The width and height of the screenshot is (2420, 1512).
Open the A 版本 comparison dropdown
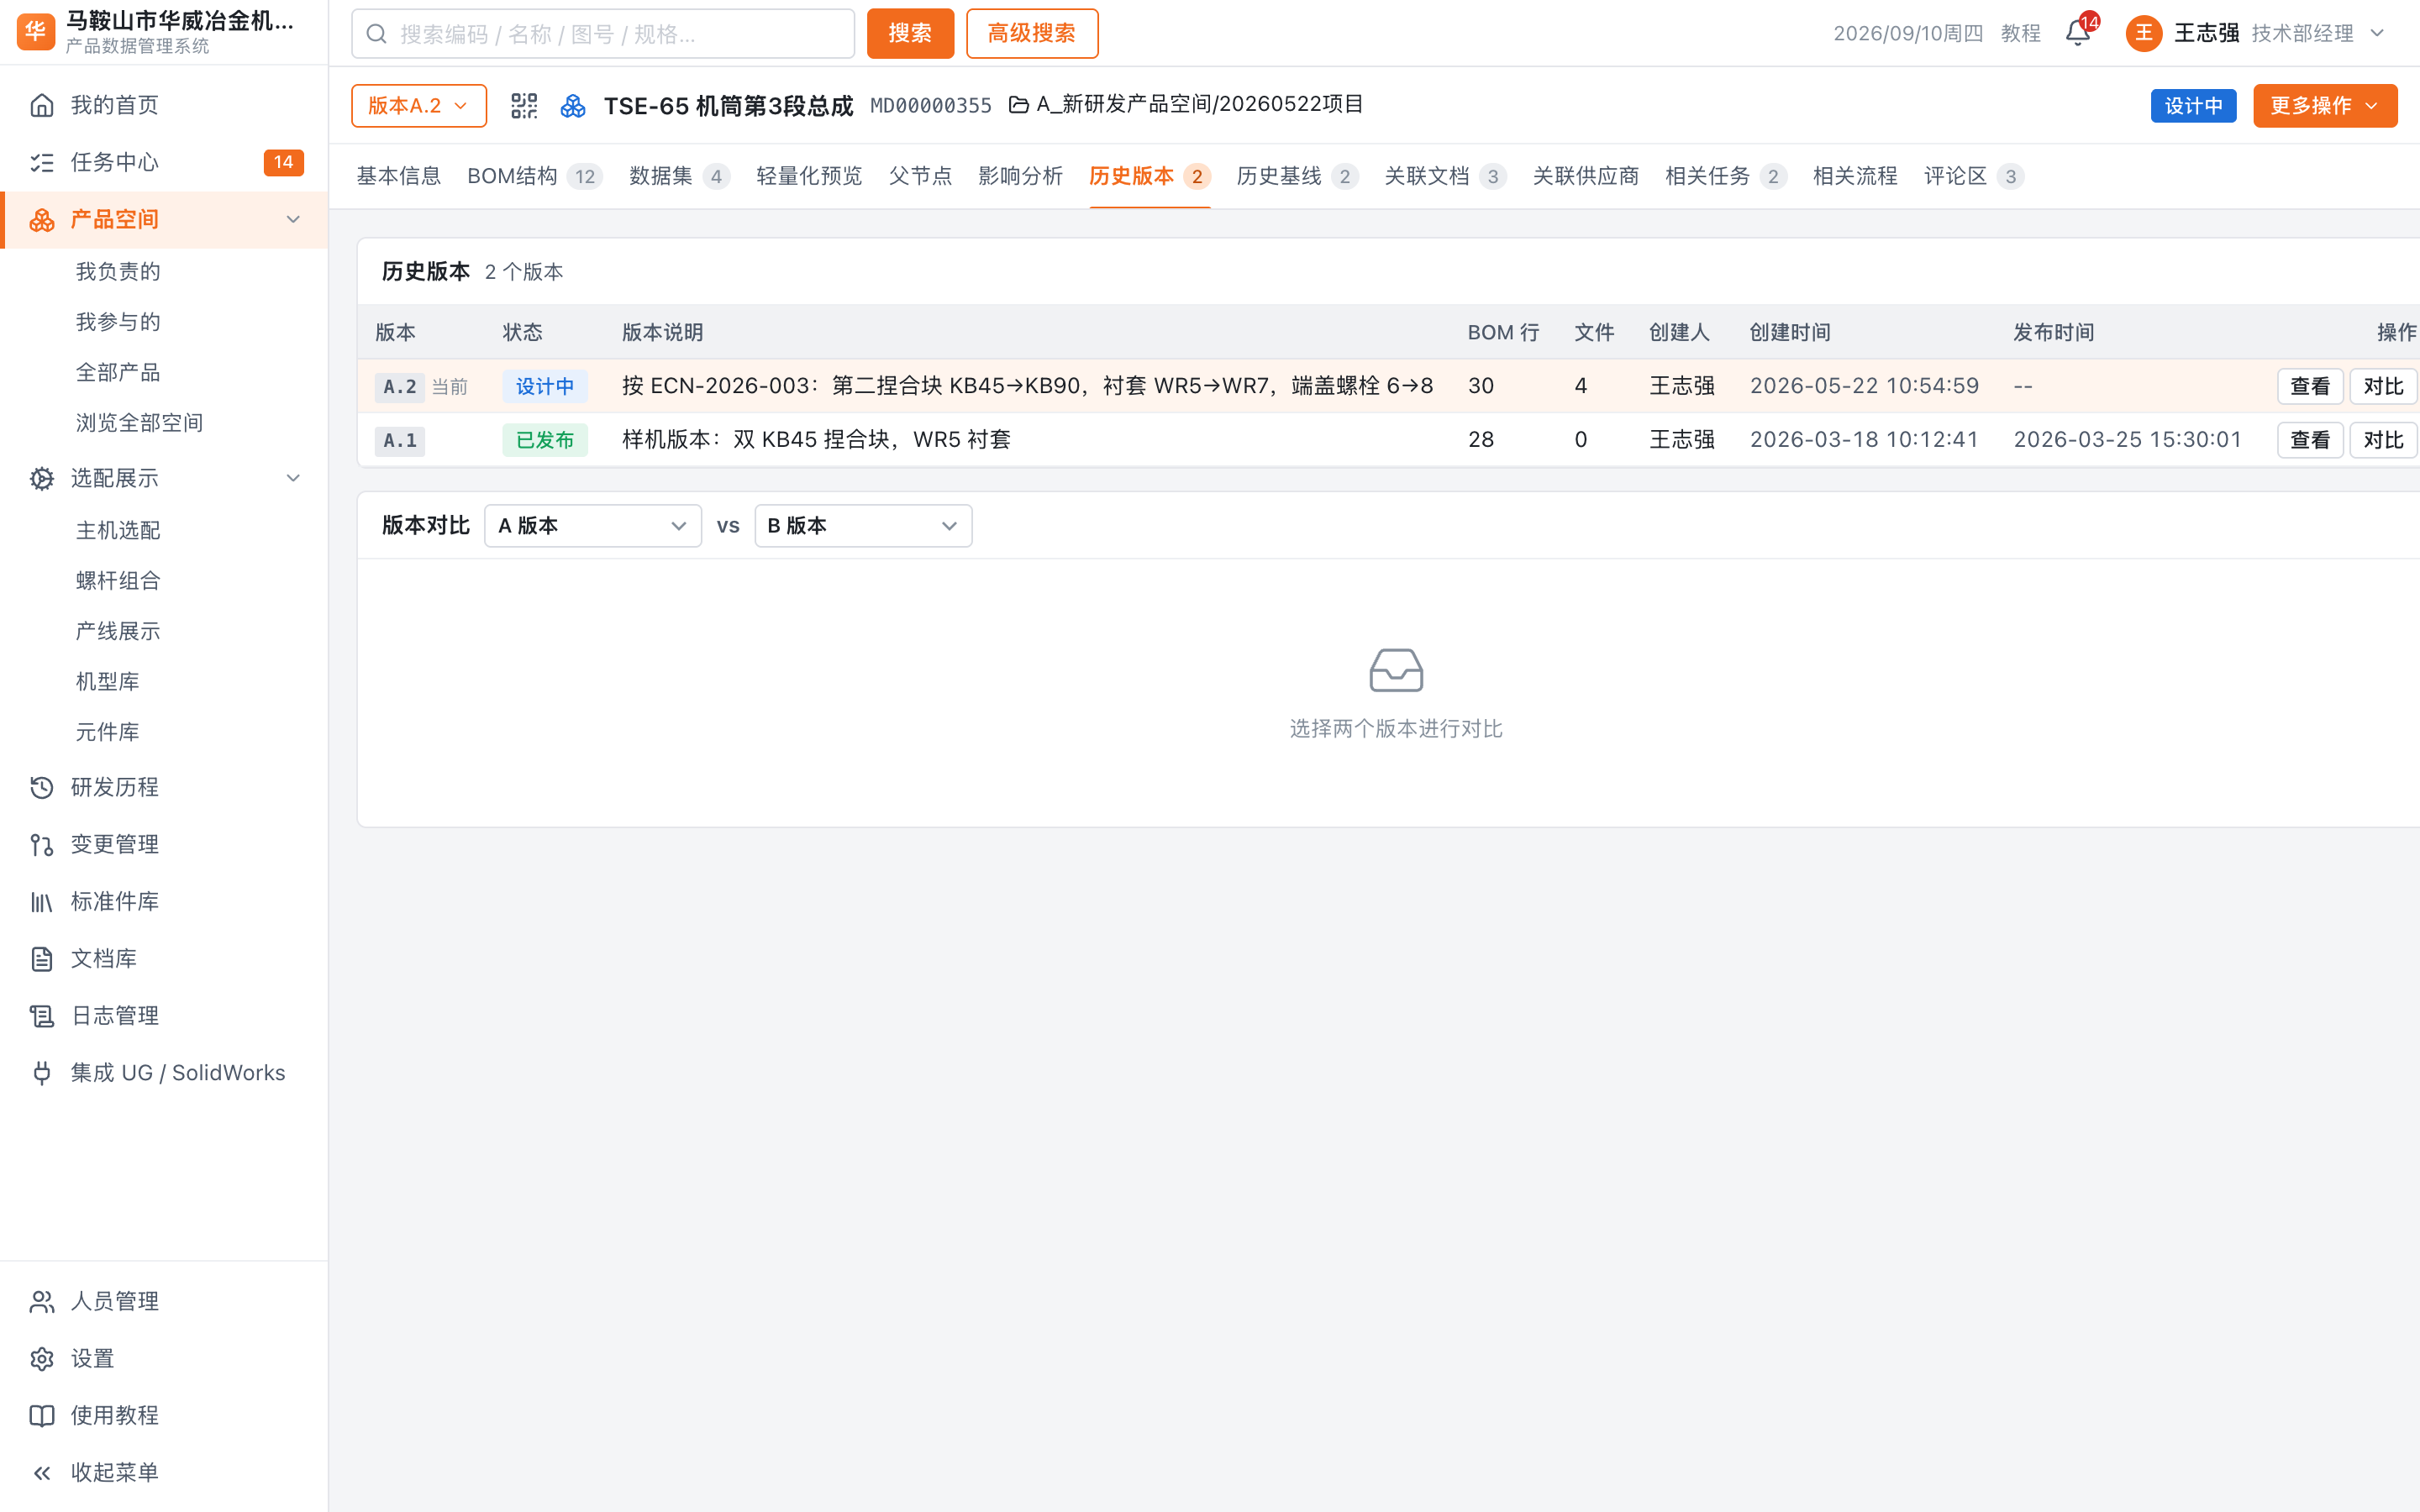point(592,526)
